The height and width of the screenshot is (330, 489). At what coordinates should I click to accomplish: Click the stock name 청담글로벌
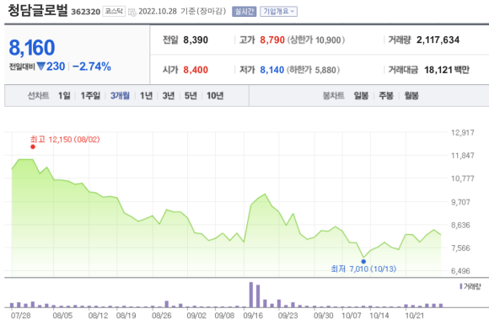click(x=37, y=11)
